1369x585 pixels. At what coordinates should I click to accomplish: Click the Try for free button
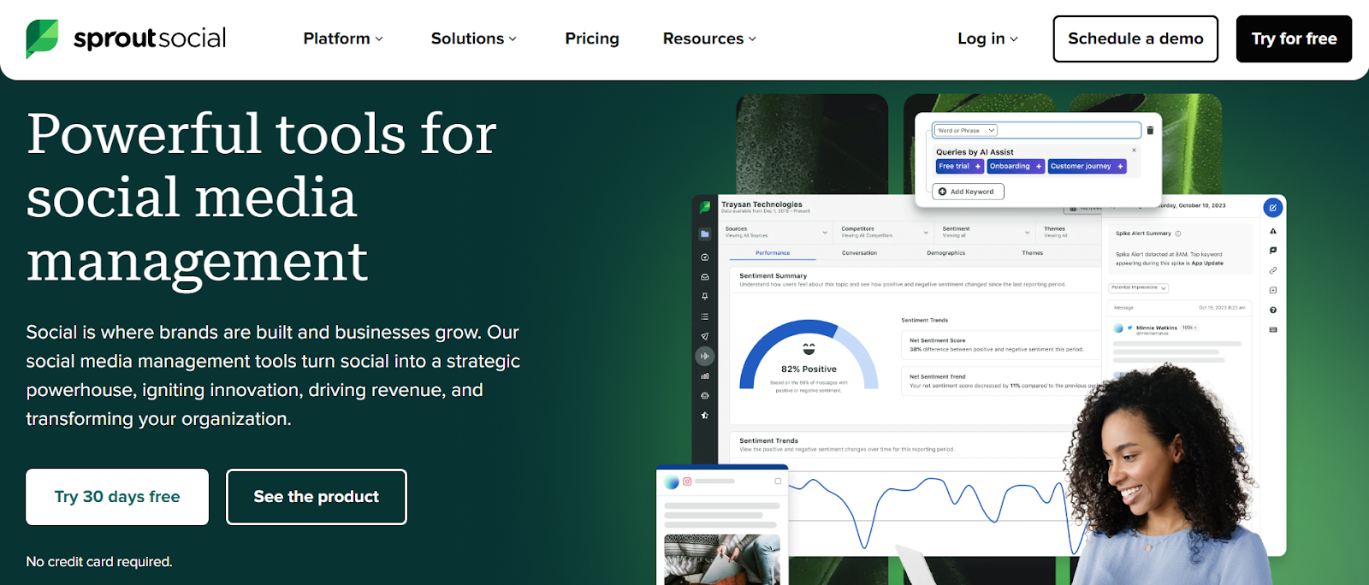(1294, 38)
